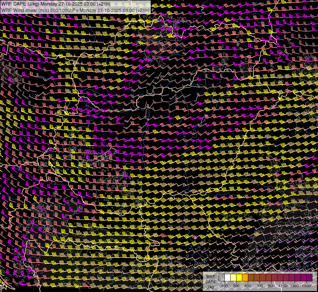Select the bright yellow CAPE legend swatch
This screenshot has width=318, height=292.
(x=239, y=278)
